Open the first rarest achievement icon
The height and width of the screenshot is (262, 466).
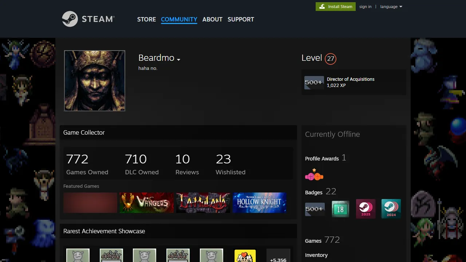78,255
